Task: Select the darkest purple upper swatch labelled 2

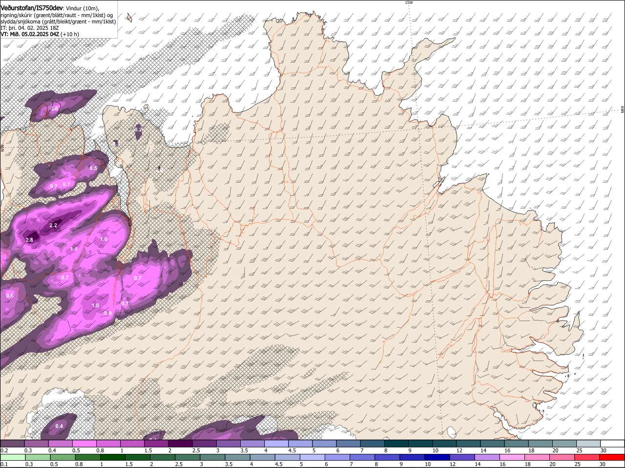Action: 180,443
